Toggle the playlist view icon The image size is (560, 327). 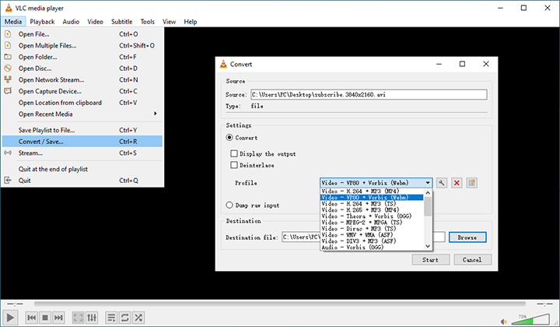(111, 318)
